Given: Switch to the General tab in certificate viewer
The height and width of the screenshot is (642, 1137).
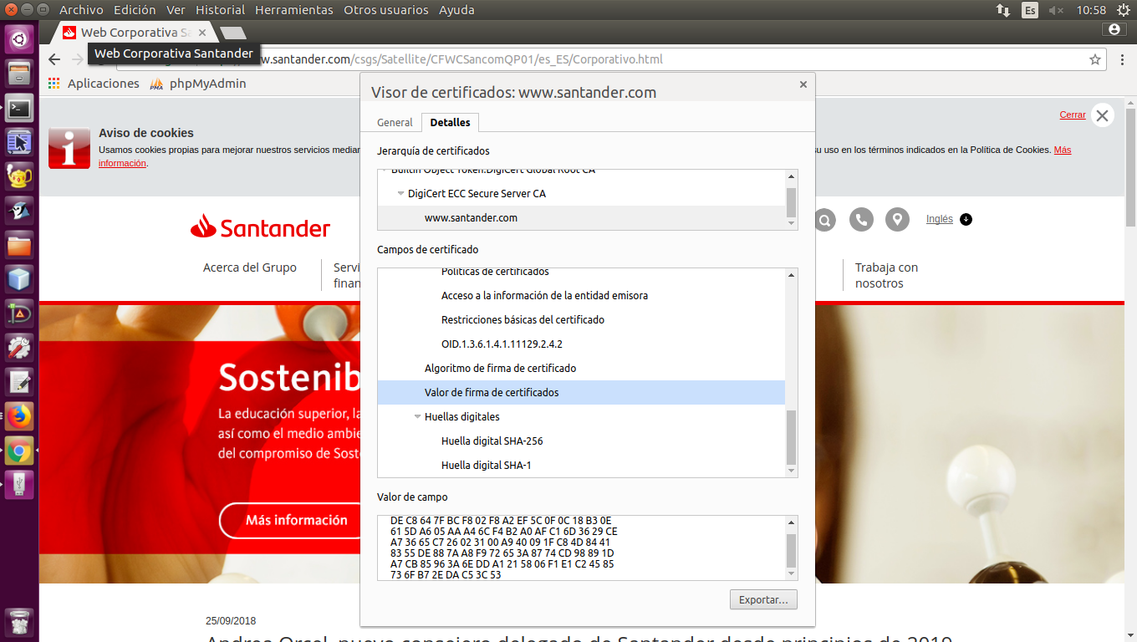Looking at the screenshot, I should [395, 122].
